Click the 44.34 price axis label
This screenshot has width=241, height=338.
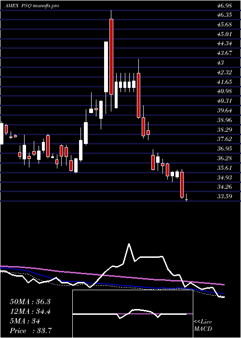(x=225, y=43)
